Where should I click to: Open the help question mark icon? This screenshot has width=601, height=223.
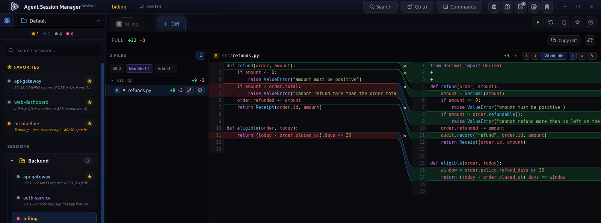click(507, 7)
